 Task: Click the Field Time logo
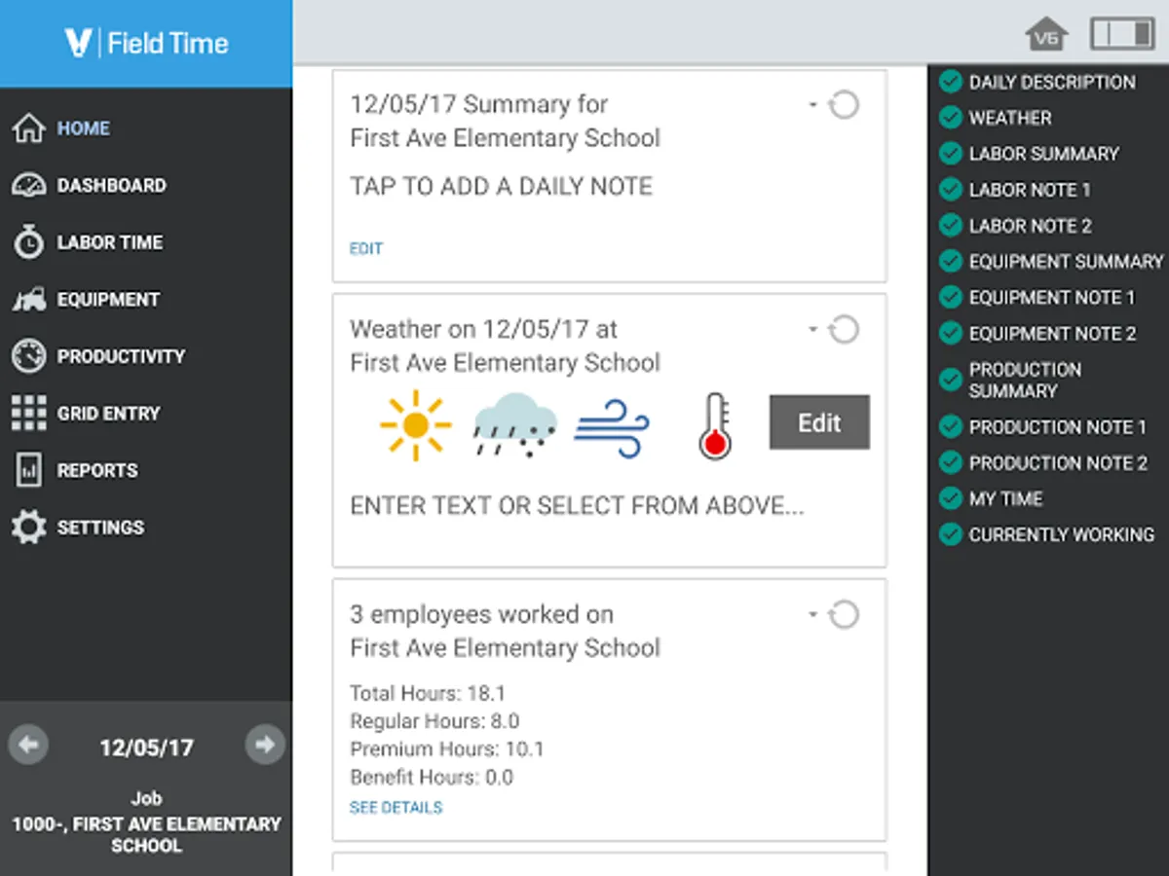point(146,43)
